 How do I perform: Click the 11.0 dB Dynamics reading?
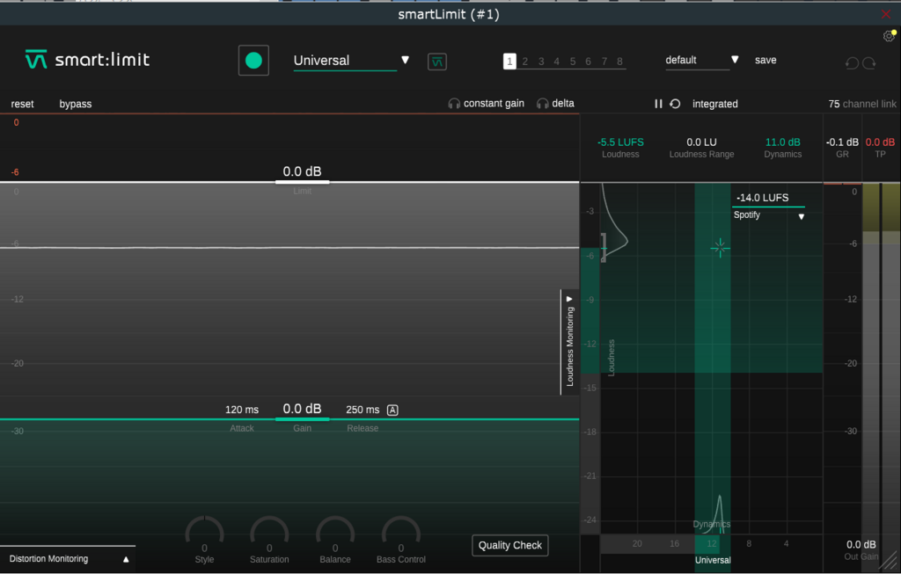tap(782, 142)
